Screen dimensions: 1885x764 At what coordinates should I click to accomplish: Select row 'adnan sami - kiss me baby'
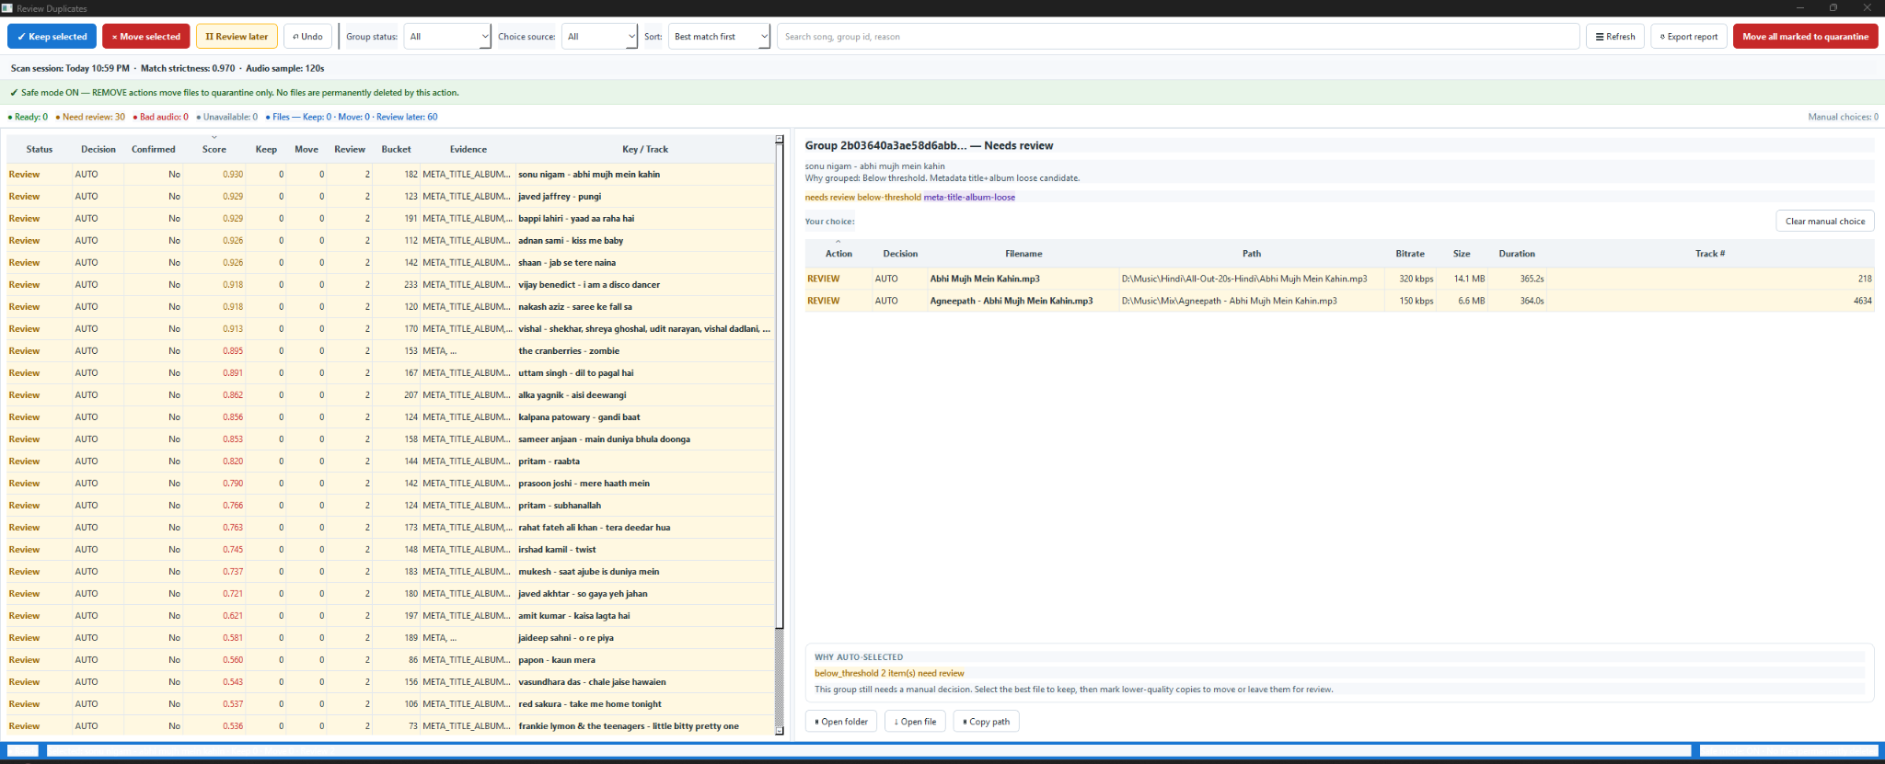pos(391,240)
